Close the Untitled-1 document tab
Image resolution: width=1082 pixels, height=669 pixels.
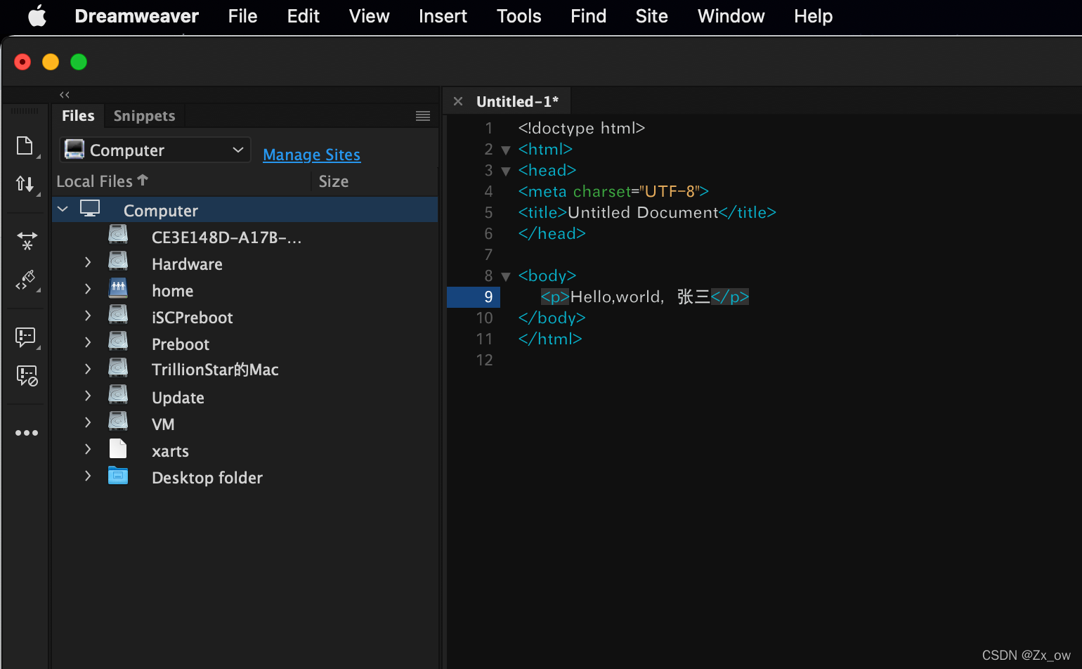pos(458,101)
